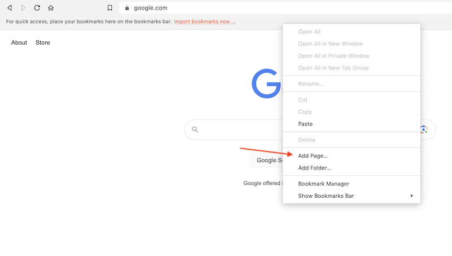The image size is (452, 256).
Task: Select Add Folder... in the menu
Action: (x=315, y=168)
